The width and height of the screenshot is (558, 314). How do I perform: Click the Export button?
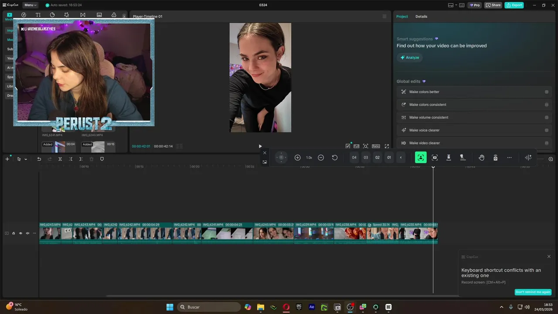pos(514,5)
